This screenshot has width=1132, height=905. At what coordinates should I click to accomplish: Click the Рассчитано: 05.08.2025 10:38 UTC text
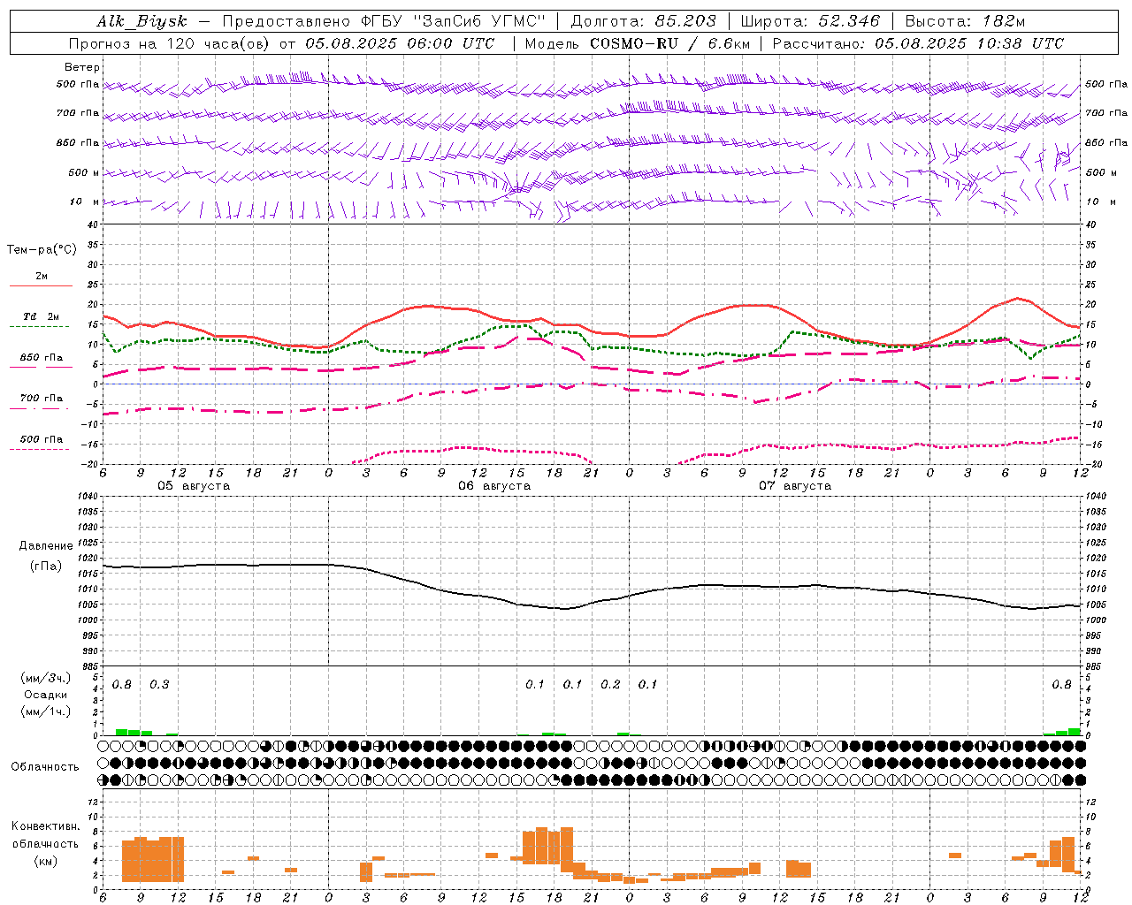click(918, 43)
